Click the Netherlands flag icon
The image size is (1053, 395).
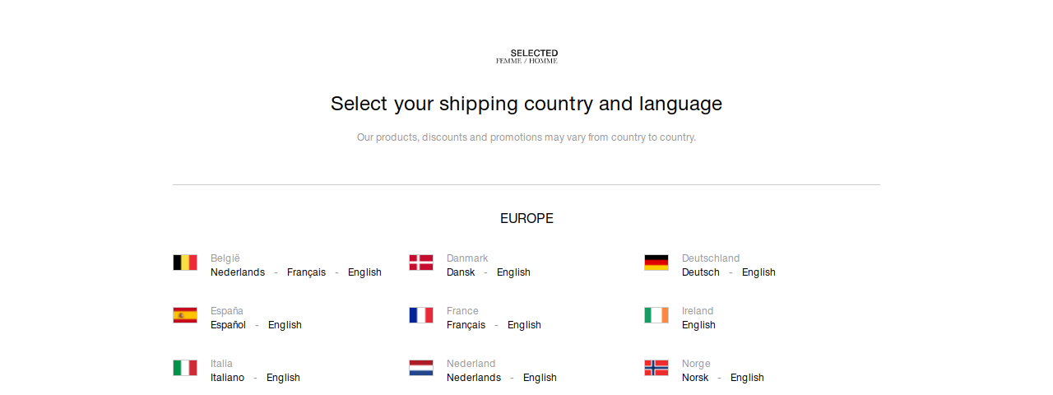coord(421,368)
